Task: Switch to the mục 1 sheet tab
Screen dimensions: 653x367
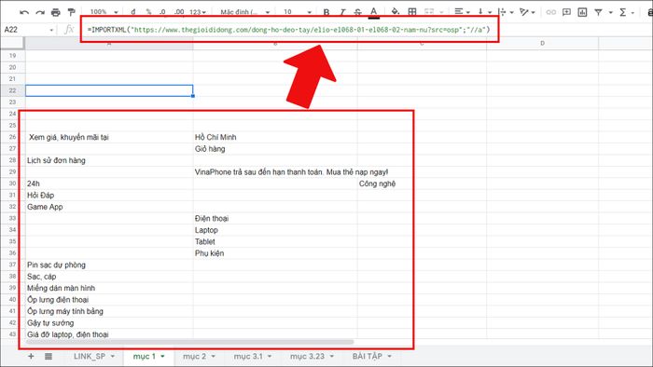Action: coord(148,356)
